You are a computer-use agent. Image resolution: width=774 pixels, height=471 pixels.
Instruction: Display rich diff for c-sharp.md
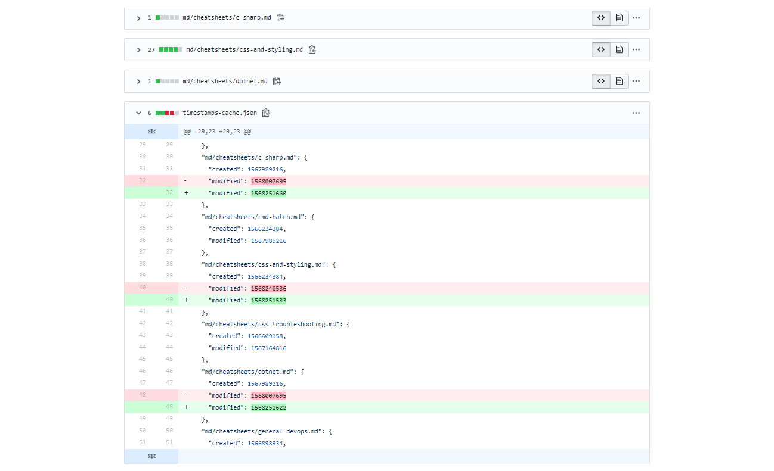(619, 18)
